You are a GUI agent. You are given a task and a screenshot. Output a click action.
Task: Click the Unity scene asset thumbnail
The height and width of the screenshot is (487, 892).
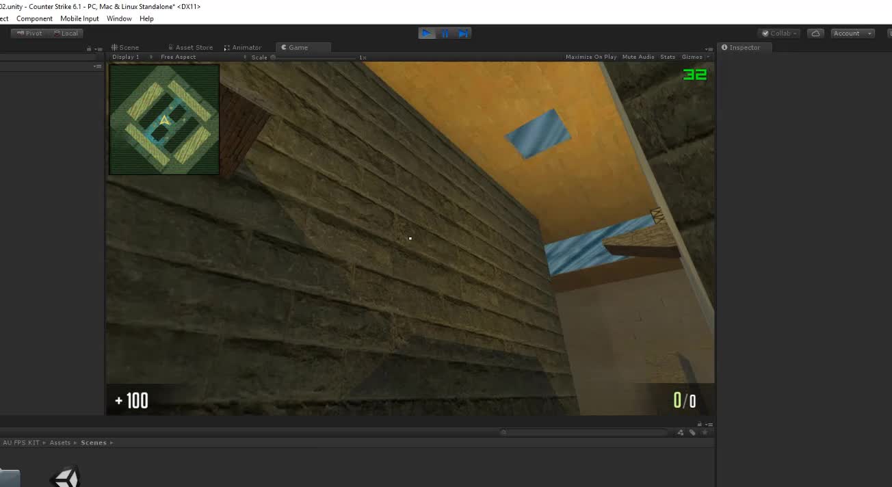click(65, 476)
